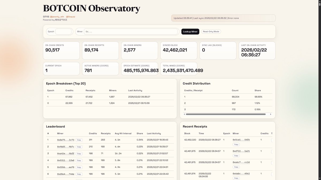Open miner 0x6abc...4562 in Recent Receipts
This screenshot has height=180, width=321.
(x=241, y=173)
